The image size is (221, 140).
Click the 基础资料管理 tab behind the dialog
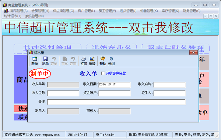click(x=48, y=47)
